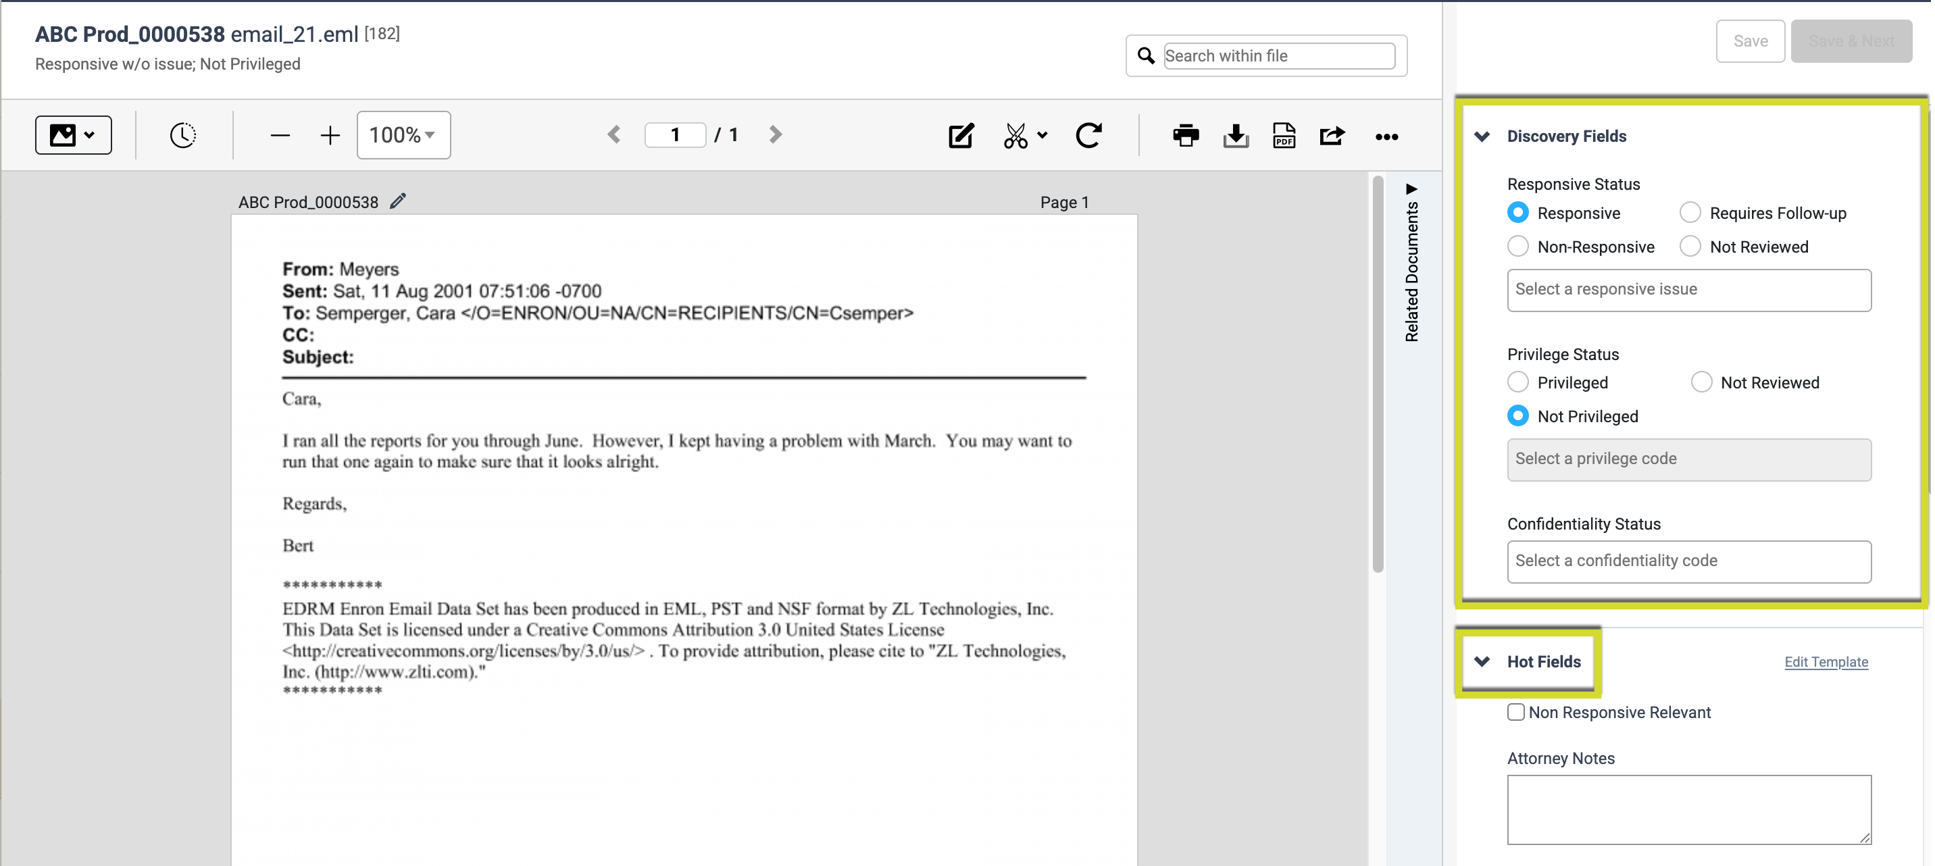Go to next page arrow

click(x=775, y=135)
